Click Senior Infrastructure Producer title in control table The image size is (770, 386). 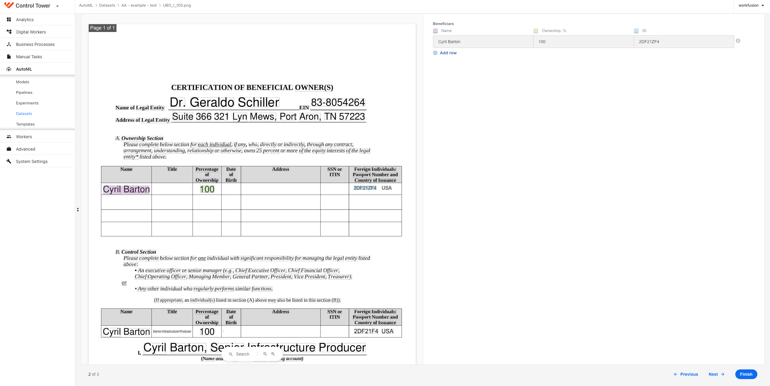(x=172, y=331)
